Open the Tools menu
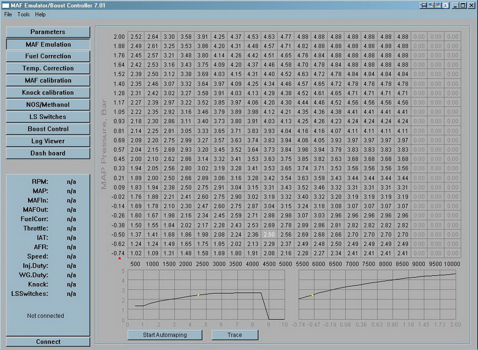 23,14
